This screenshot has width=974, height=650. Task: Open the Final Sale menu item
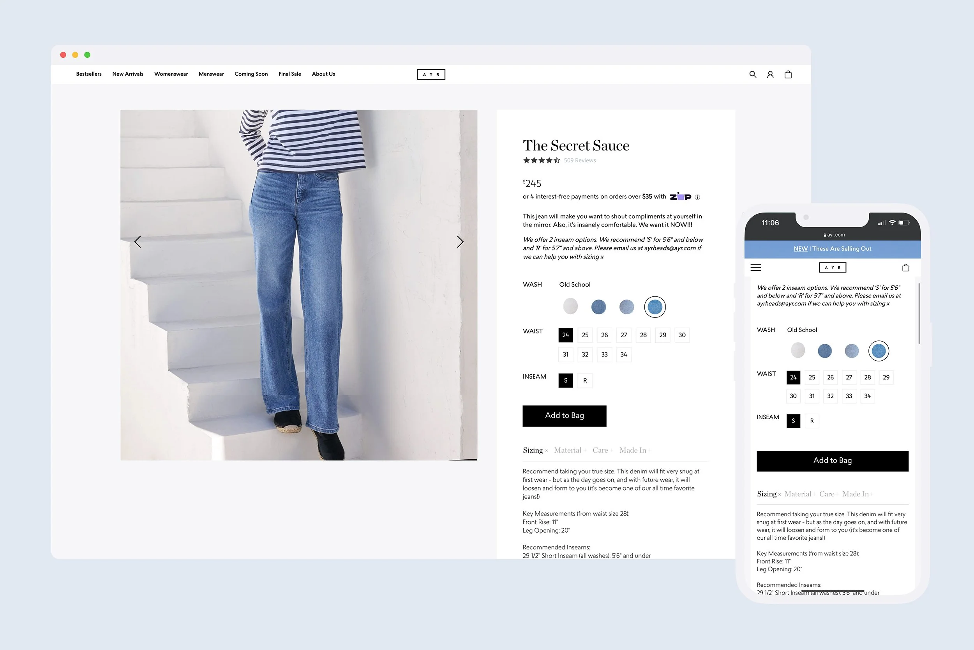(x=289, y=74)
